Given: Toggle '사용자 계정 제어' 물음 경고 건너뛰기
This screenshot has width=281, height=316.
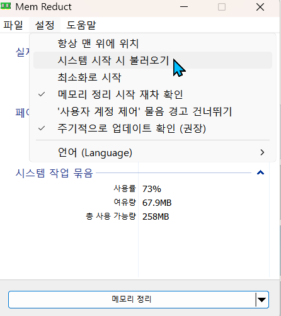Looking at the screenshot, I should pos(152,111).
